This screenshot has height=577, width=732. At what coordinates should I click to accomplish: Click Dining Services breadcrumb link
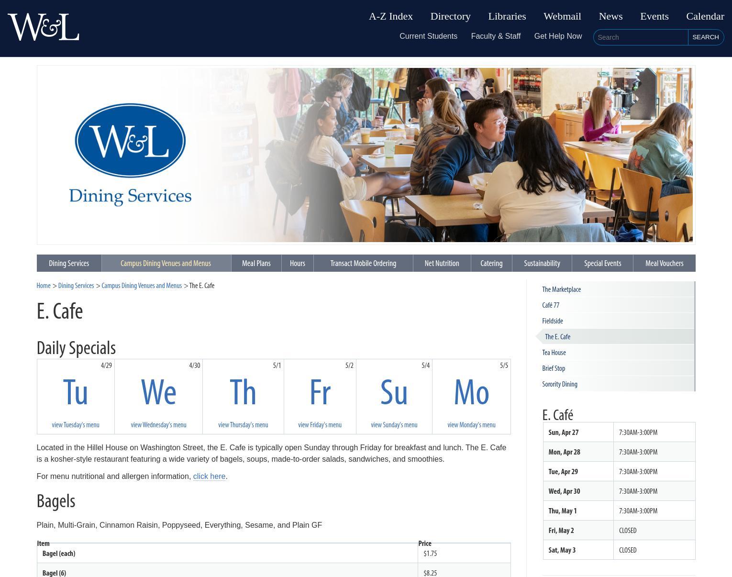pyautogui.click(x=76, y=286)
